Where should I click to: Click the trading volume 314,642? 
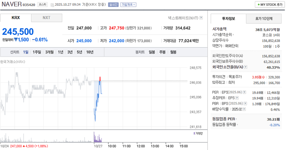click(183, 28)
